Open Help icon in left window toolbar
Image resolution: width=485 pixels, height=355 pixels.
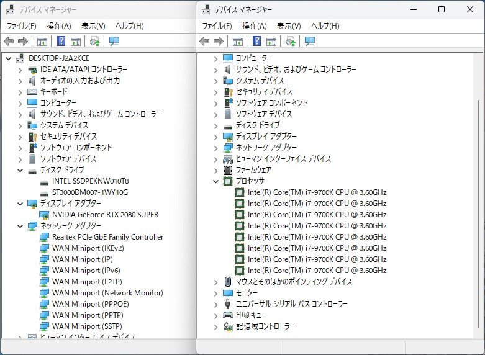pyautogui.click(x=61, y=41)
